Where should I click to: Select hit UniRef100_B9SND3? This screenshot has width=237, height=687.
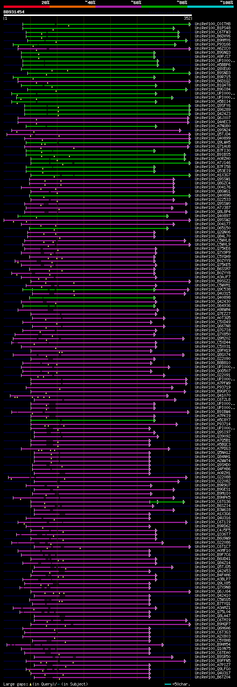[x=213, y=73]
